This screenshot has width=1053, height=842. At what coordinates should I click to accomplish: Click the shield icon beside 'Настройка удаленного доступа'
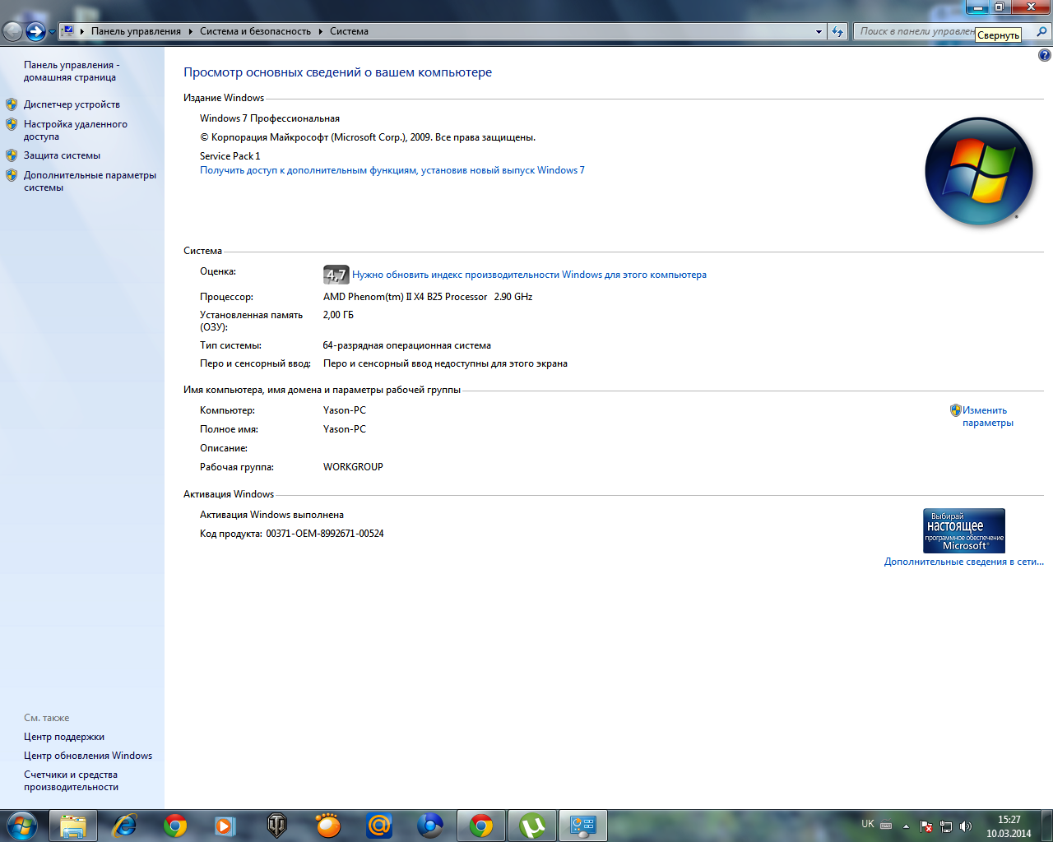[x=12, y=124]
